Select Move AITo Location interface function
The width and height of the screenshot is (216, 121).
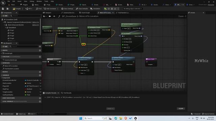click(x=11, y=66)
